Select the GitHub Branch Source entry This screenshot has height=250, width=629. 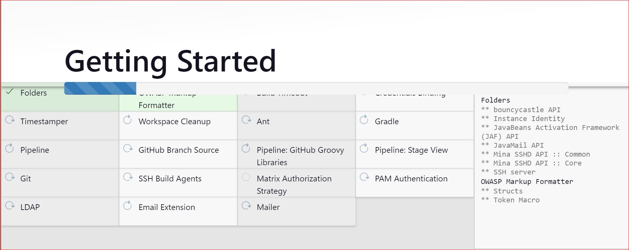pos(178,150)
